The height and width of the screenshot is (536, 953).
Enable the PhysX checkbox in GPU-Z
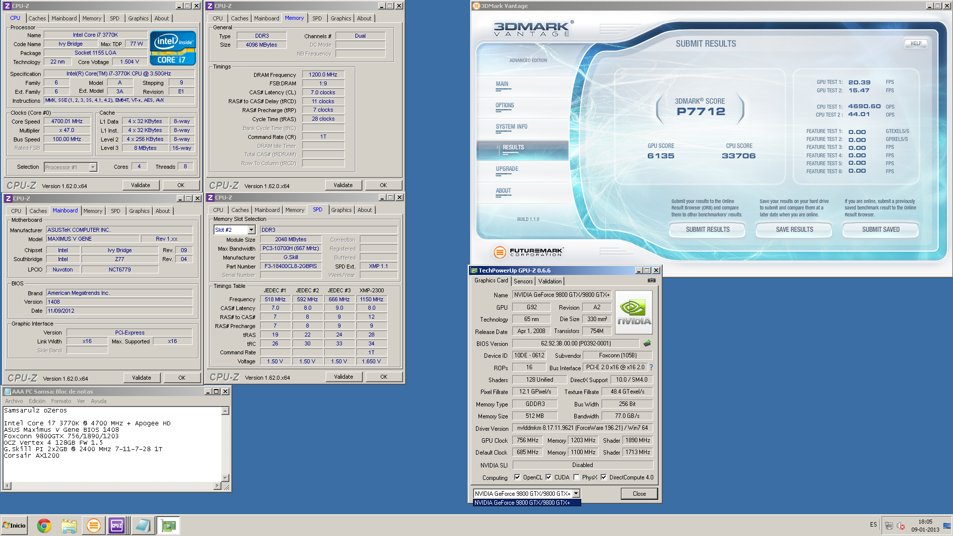pos(576,477)
